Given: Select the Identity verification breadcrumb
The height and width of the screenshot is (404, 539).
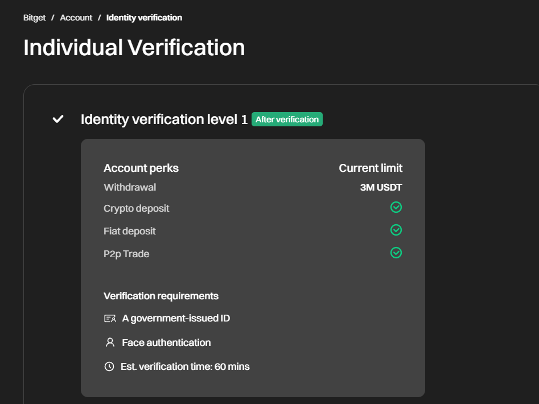Looking at the screenshot, I should tap(144, 18).
